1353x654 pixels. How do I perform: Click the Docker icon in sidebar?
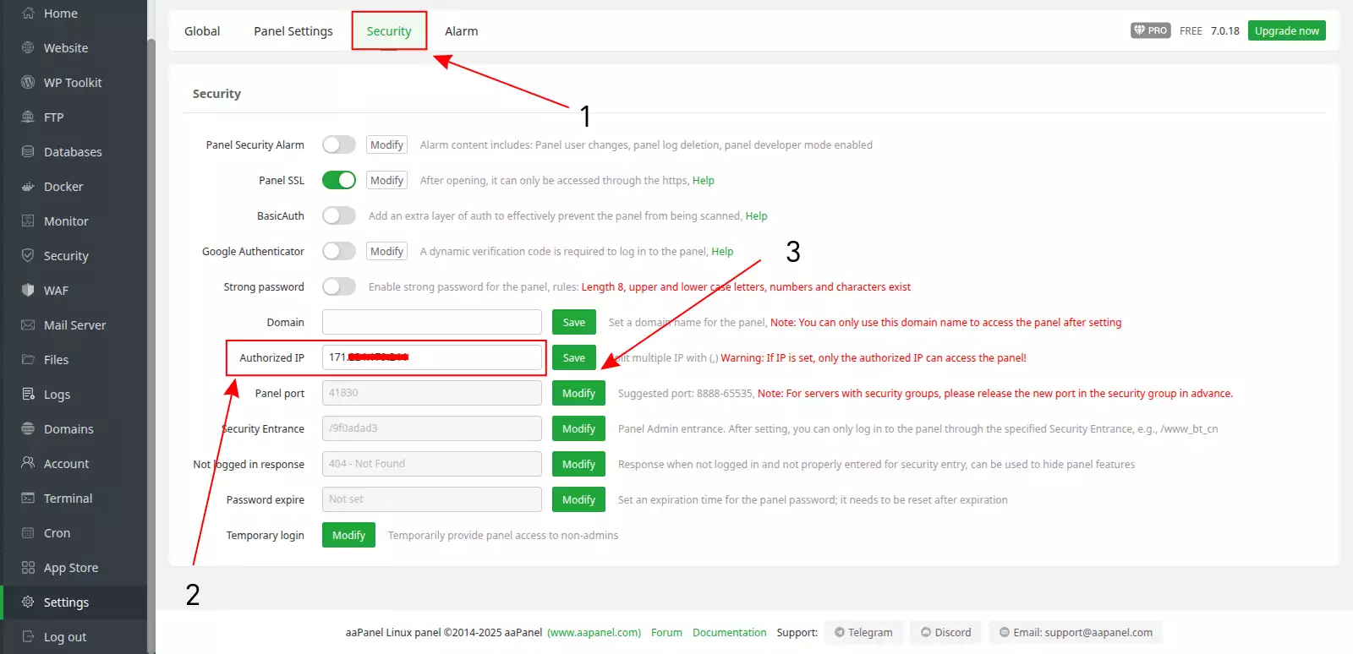(x=28, y=187)
